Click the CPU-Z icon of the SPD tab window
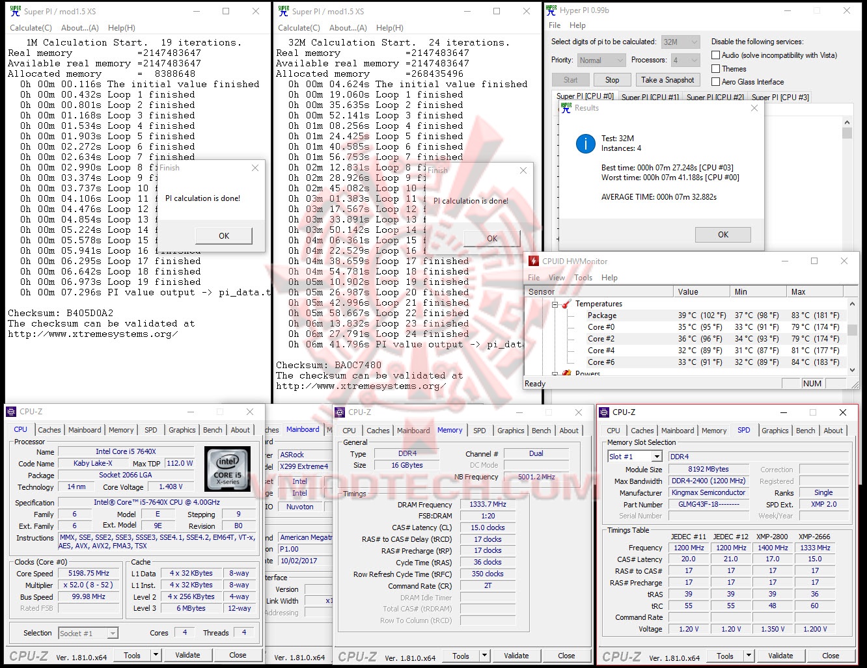The height and width of the screenshot is (668, 867). (604, 412)
